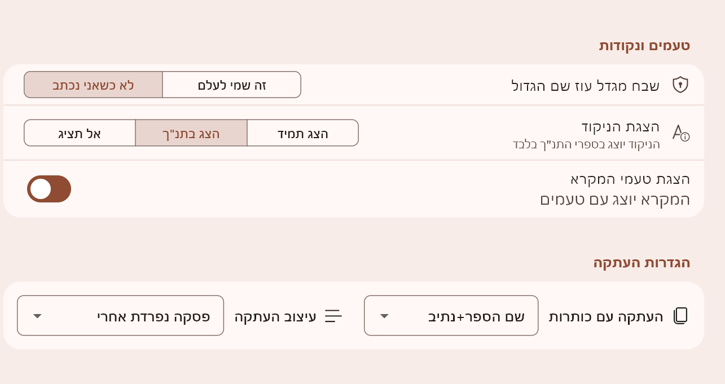
Task: Click the shield icon beside שבח מגדל עוז
Action: click(680, 85)
